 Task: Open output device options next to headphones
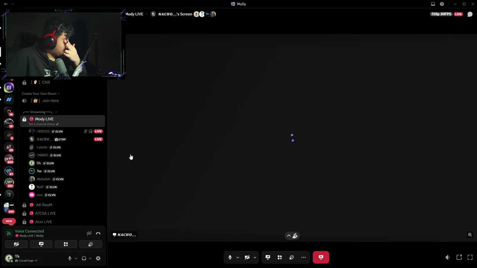click(90, 258)
